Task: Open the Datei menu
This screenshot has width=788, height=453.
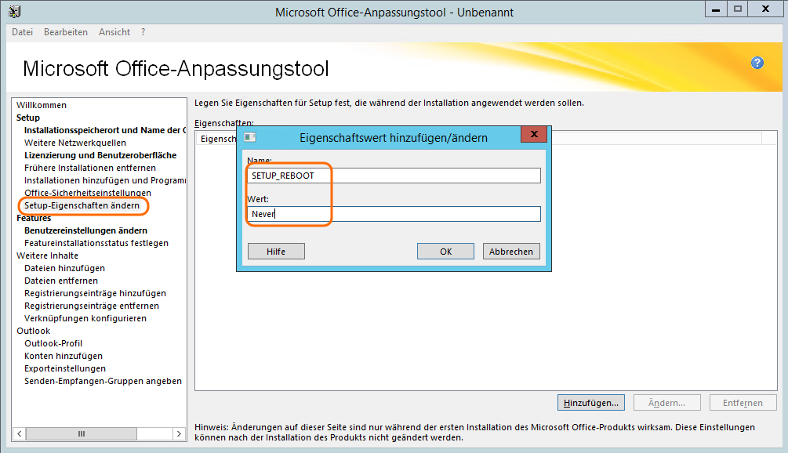Action: coord(23,32)
